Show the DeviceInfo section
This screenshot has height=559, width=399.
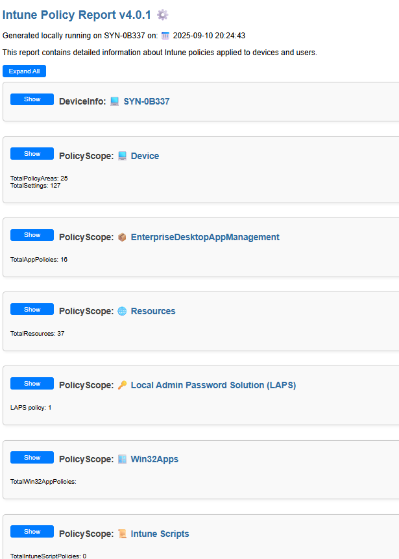point(32,99)
